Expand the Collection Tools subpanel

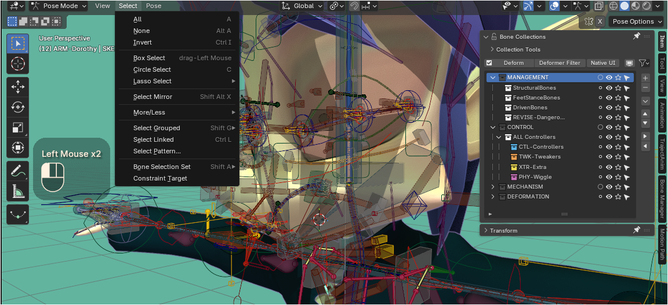[492, 50]
